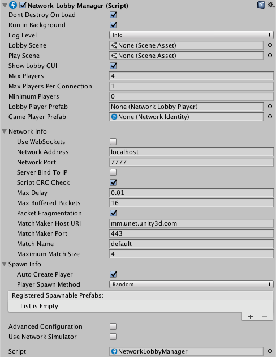Open the Log Level dropdown
Image resolution: width=276 pixels, height=357 pixels.
coord(191,35)
